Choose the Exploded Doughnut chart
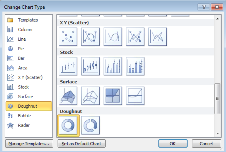This screenshot has height=152, width=226. 90,125
